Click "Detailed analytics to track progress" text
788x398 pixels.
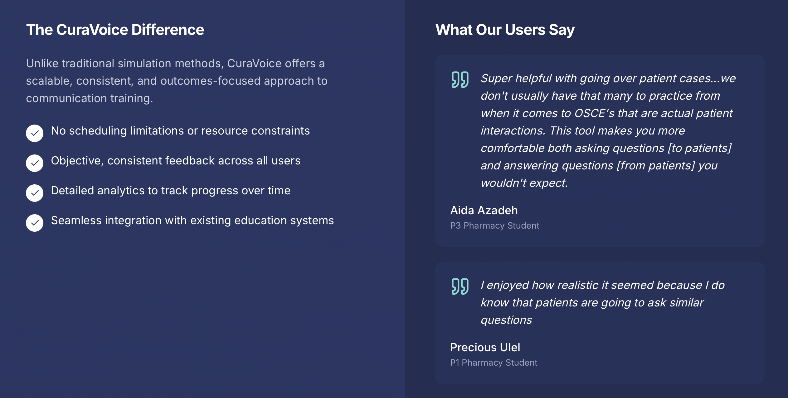(x=171, y=191)
